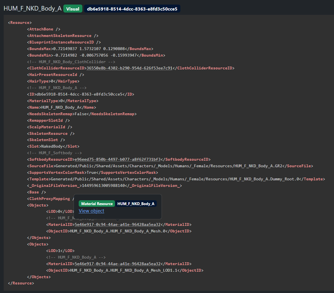
Task: Click the SkeletonResource tag
Action: coord(51,133)
